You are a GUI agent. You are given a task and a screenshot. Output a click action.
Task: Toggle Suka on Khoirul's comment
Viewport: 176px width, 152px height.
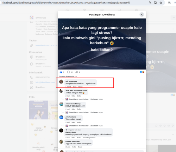(74, 147)
